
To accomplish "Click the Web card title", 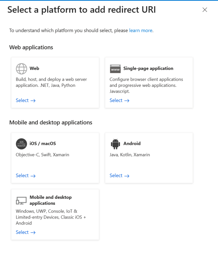I will coord(34,68).
